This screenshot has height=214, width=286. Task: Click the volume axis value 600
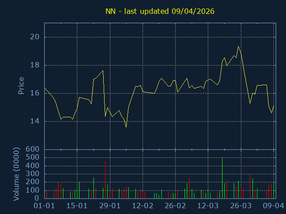point(32,149)
